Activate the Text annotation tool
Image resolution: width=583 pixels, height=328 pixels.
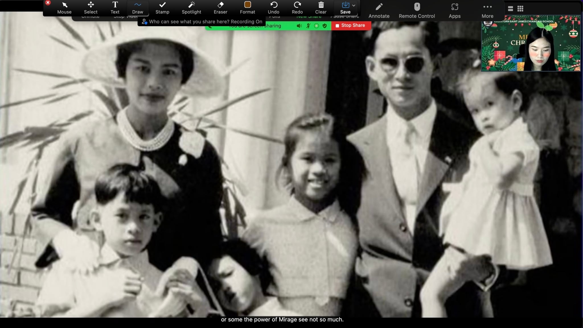pos(115,8)
